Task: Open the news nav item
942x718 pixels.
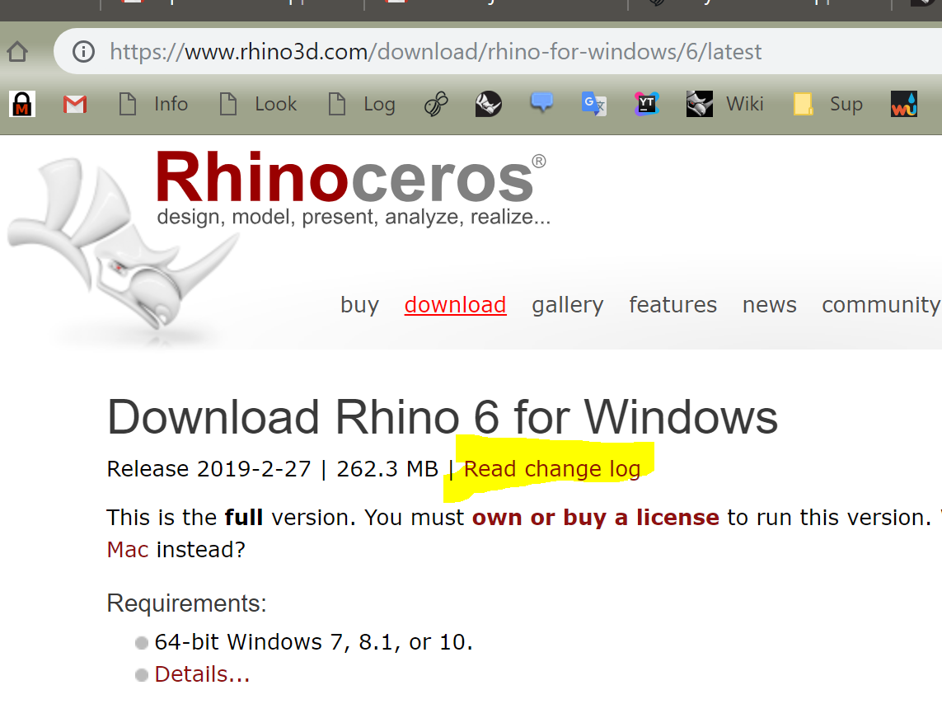Action: point(770,305)
